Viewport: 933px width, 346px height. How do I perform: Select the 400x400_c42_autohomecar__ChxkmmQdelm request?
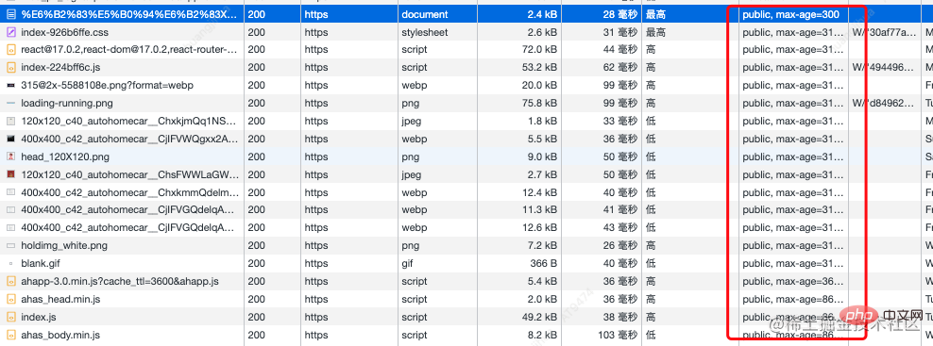point(129,192)
